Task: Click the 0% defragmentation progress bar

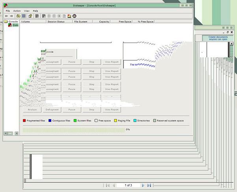Action: (74, 130)
